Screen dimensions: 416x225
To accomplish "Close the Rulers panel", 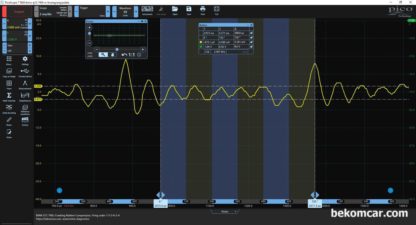I will 251,25.
